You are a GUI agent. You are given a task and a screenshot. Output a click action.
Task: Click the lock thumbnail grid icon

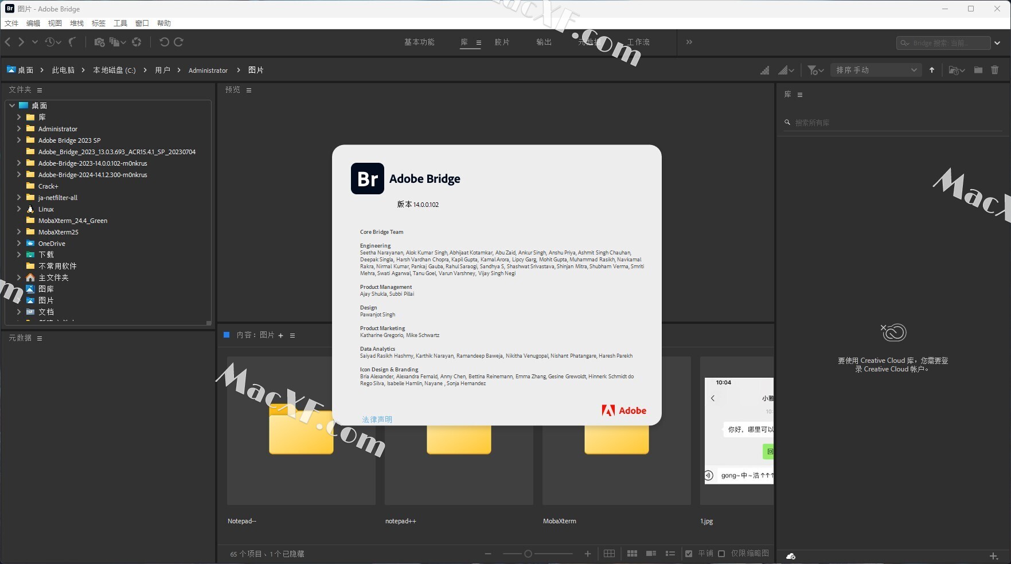[x=609, y=554]
